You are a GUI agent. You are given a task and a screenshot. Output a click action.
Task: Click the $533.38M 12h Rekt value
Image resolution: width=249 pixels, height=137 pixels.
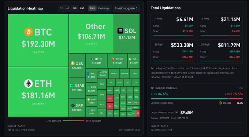point(182,45)
